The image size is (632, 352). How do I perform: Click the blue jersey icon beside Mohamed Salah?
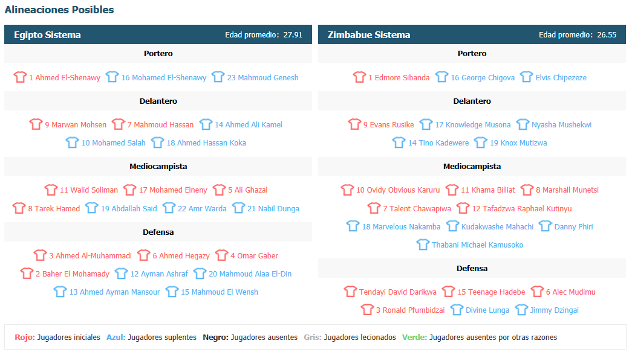[72, 142]
